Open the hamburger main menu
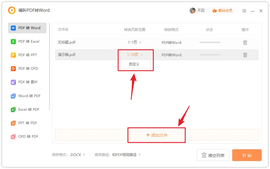 click(x=244, y=11)
